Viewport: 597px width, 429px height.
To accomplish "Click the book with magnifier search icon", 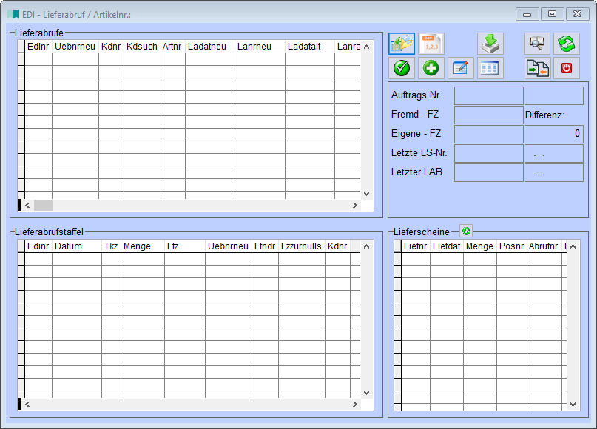I will tap(537, 44).
